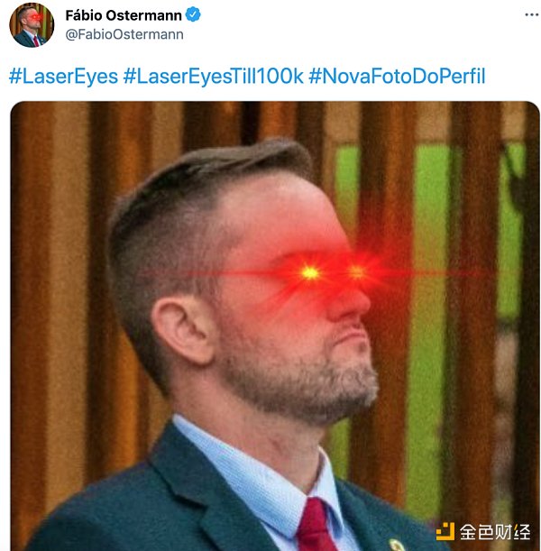Click the blue verified badge

[x=193, y=15]
